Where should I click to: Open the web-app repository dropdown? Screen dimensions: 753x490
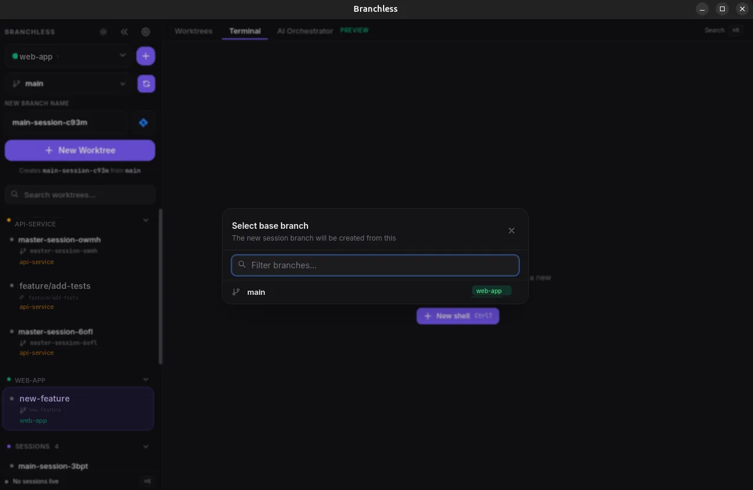point(68,56)
